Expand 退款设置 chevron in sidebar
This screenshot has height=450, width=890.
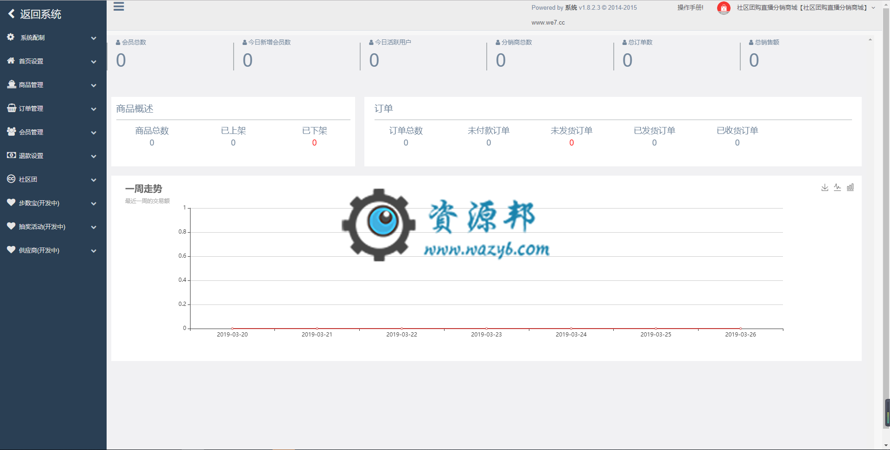coord(94,156)
